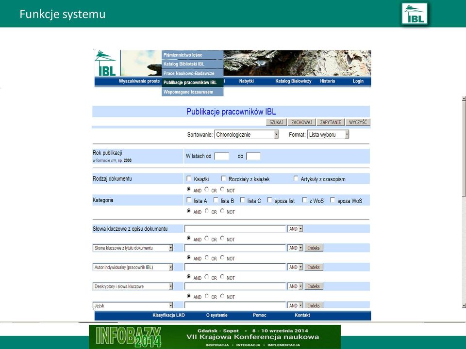Focus the Słowa kluczowe z opisu dokumentu field

[x=235, y=229]
